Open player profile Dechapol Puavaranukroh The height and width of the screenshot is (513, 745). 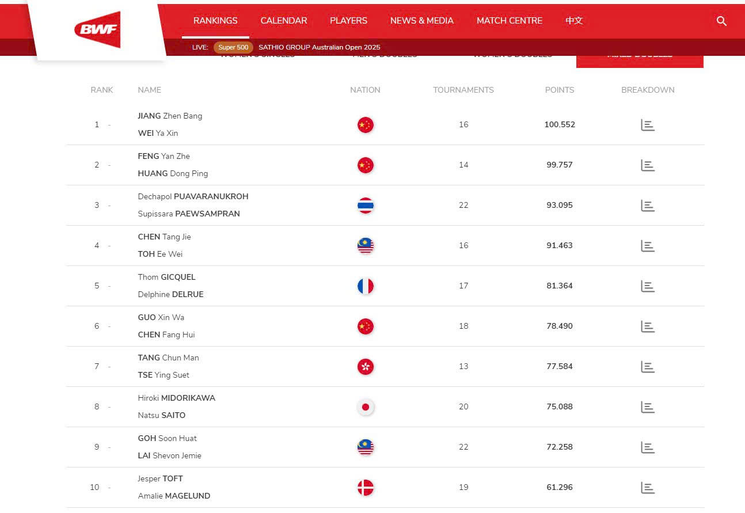coord(193,196)
